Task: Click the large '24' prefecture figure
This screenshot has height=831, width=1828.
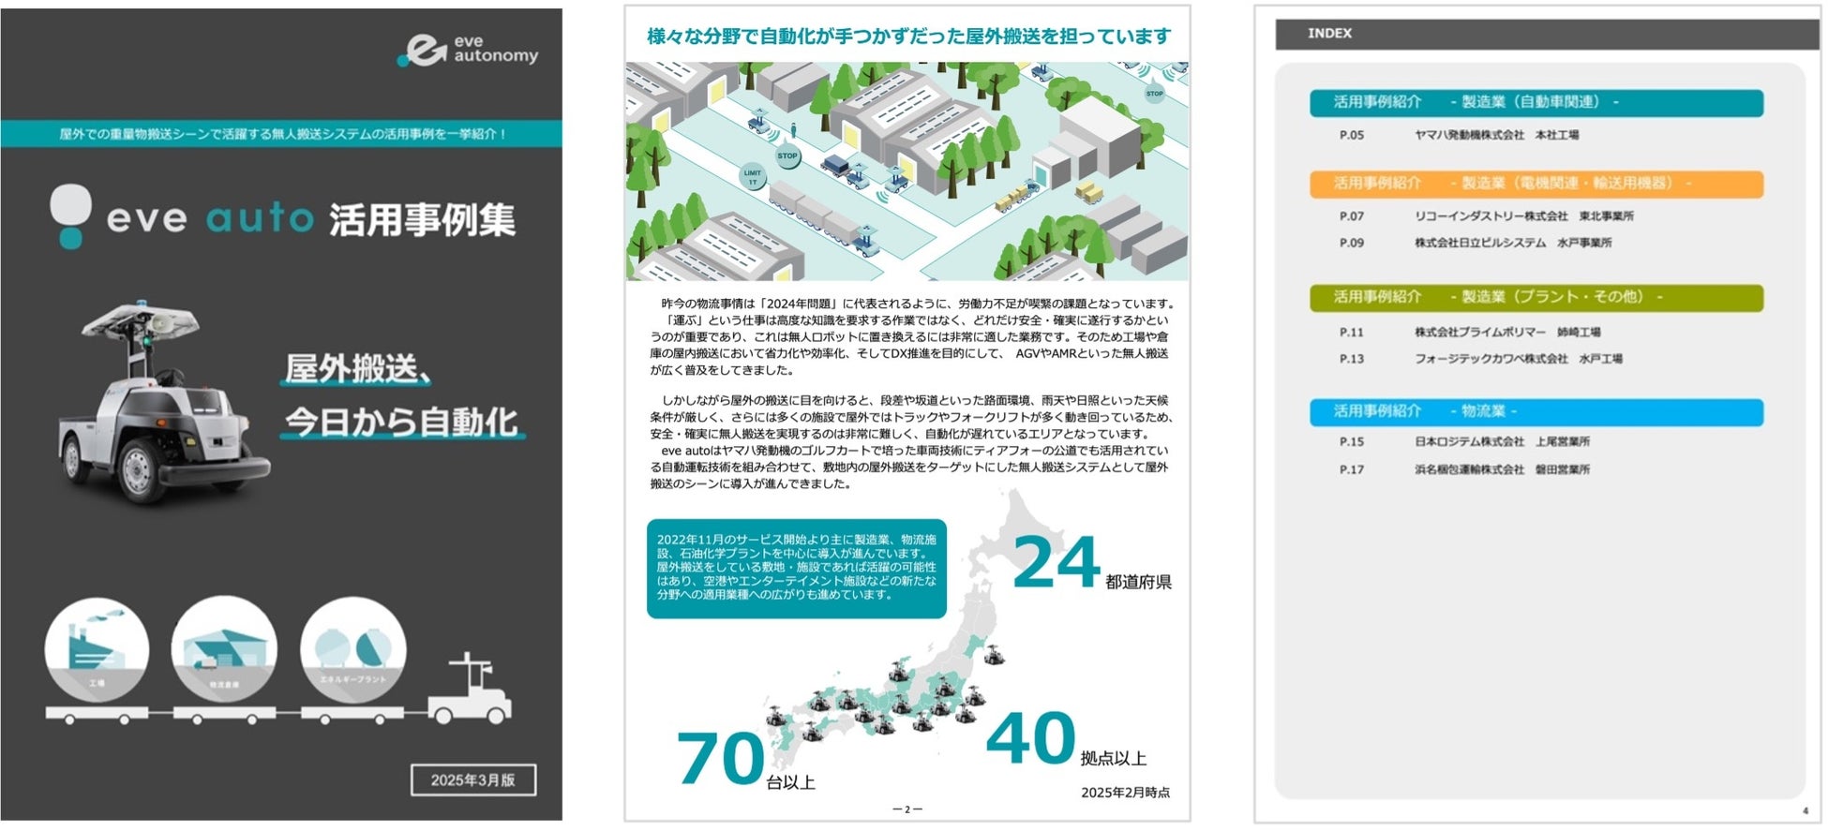Action: click(x=1056, y=562)
